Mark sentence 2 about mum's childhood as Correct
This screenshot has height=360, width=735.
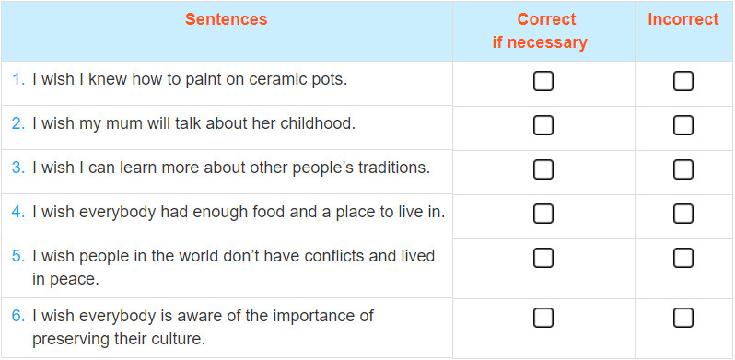point(542,125)
